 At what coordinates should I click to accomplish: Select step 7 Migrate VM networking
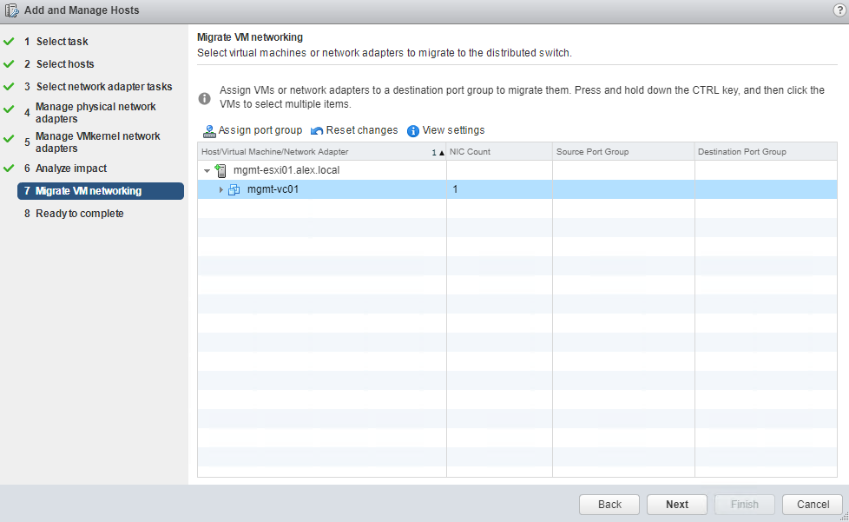[101, 190]
